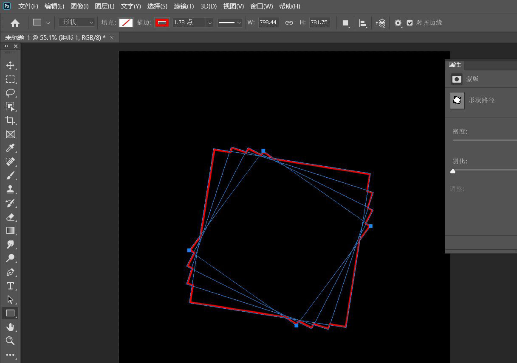Switch to the 属性 panel tab
Viewport: 517px width, 363px height.
point(455,64)
